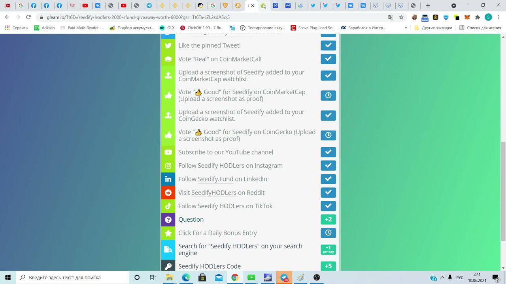Switch to the first browser tab with red X
506x284 pixels.
(8, 6)
